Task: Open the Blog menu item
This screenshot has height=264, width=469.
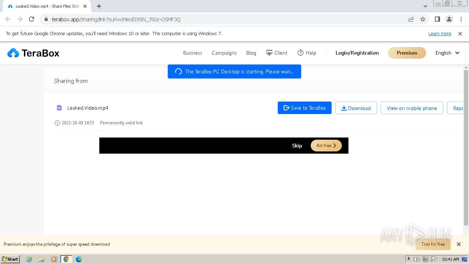Action: (251, 53)
